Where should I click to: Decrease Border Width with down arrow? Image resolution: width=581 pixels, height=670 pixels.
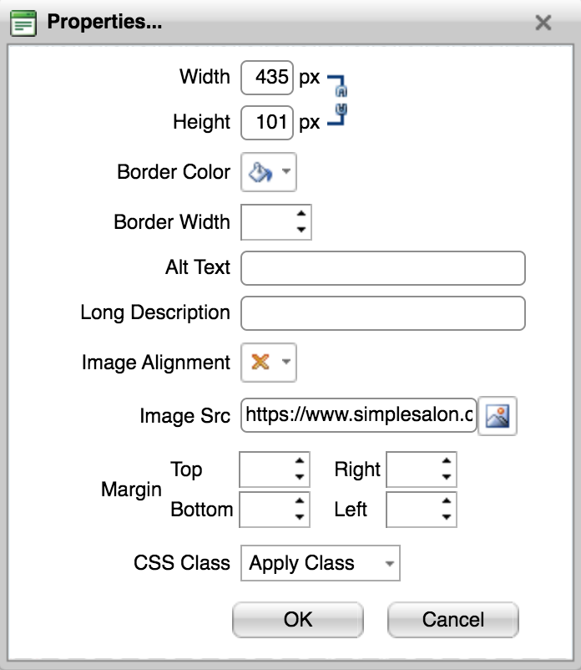301,230
